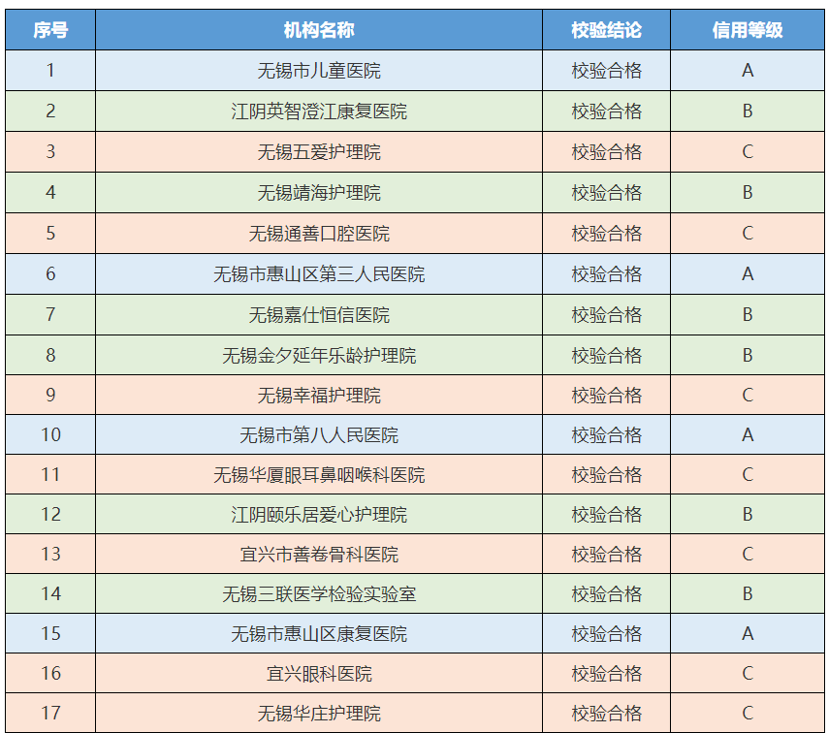Screen dimensions: 828x733
Task: Click 校验合格 in 无锡市第八人民医院 row
Action: tap(606, 434)
